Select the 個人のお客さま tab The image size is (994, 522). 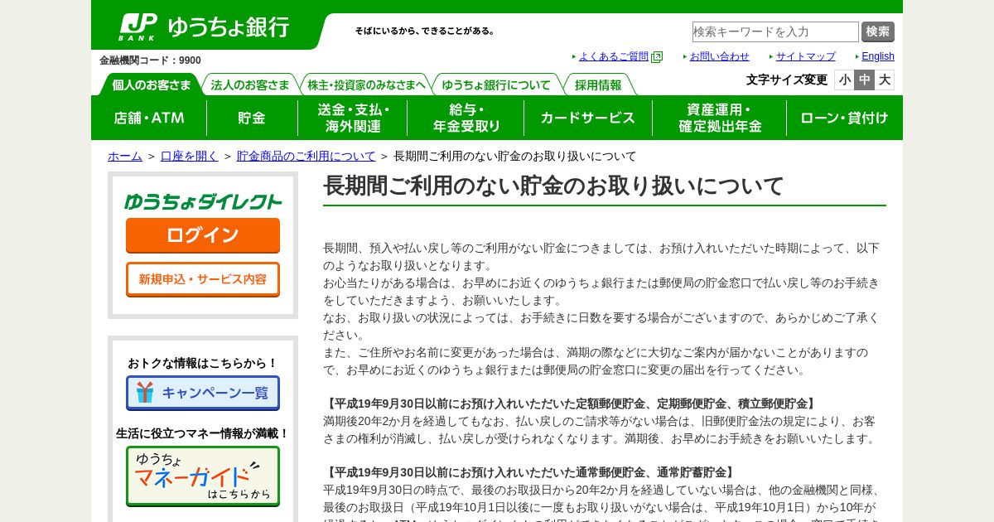152,85
